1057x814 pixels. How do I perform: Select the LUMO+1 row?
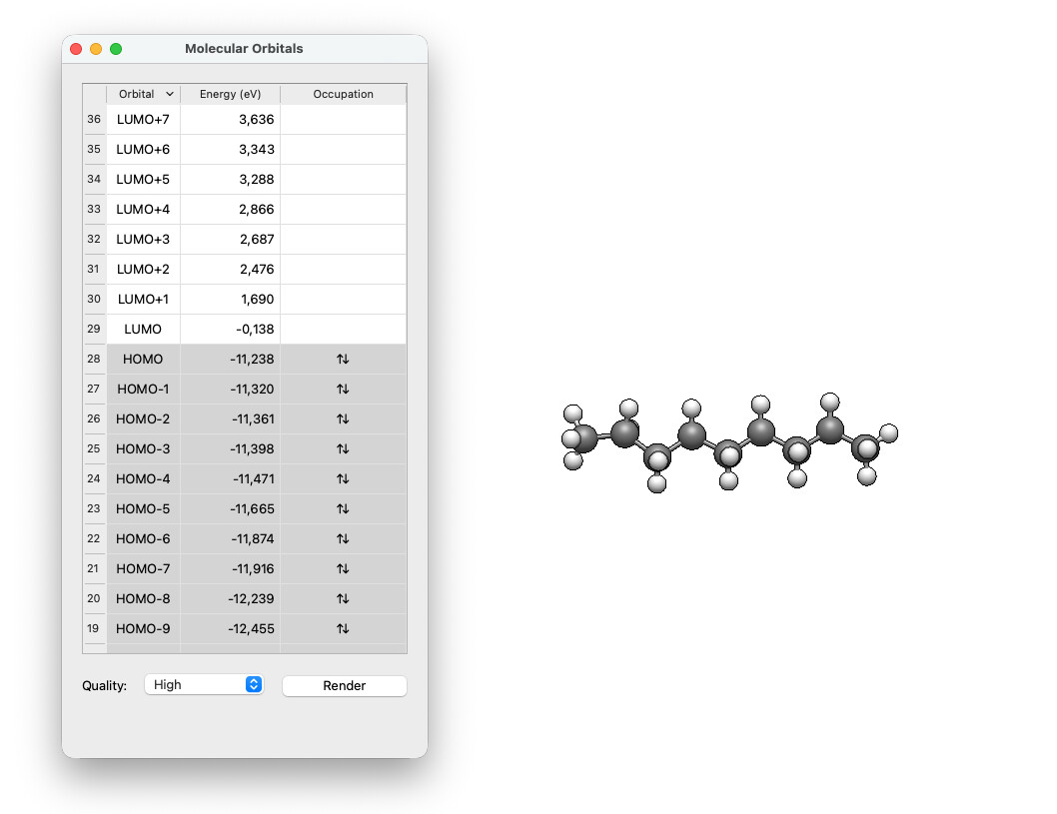[x=143, y=299]
